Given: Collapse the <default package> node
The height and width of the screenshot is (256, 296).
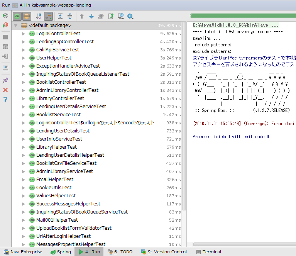Looking at the screenshot, I should [16, 25].
